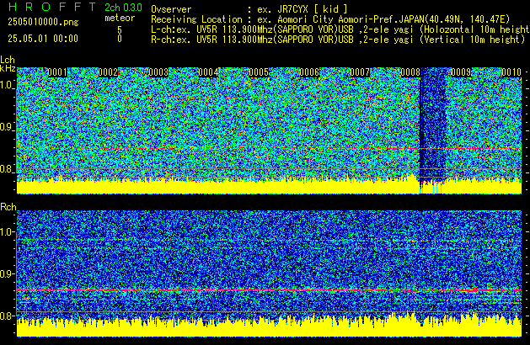Select the version label 2ch 0.3.0

[123, 7]
